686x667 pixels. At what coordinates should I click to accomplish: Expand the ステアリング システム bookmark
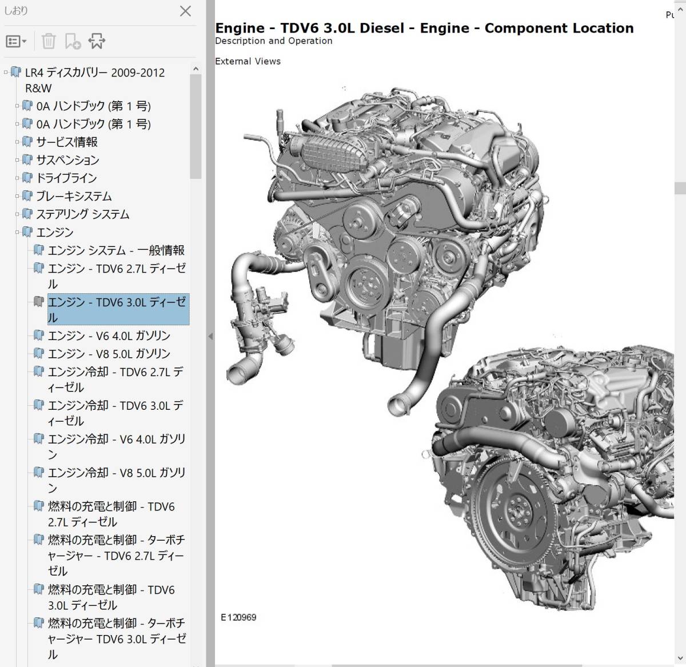point(18,214)
